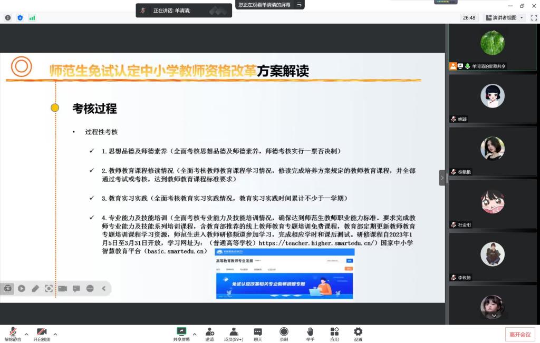Viewport: 540px width, 343px height.
Task: Open menu beside 您正在观看单清清的屏幕 banner
Action: (x=300, y=5)
